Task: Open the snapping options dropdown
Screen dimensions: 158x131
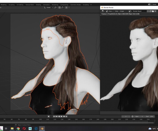Action: (x=63, y=8)
